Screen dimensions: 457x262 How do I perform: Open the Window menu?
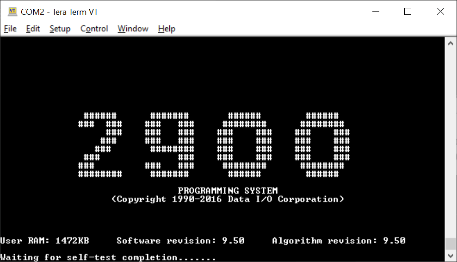(x=133, y=29)
